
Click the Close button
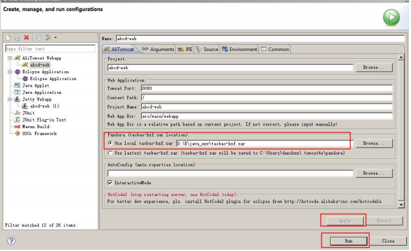tap(388, 241)
